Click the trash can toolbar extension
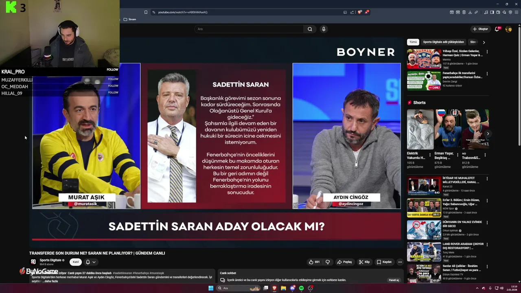521x293 pixels. click(x=464, y=12)
